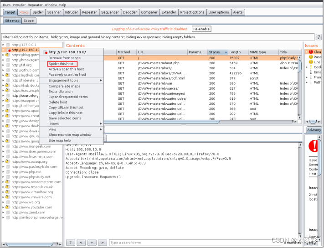Go to previous search match with < button

[81, 243]
